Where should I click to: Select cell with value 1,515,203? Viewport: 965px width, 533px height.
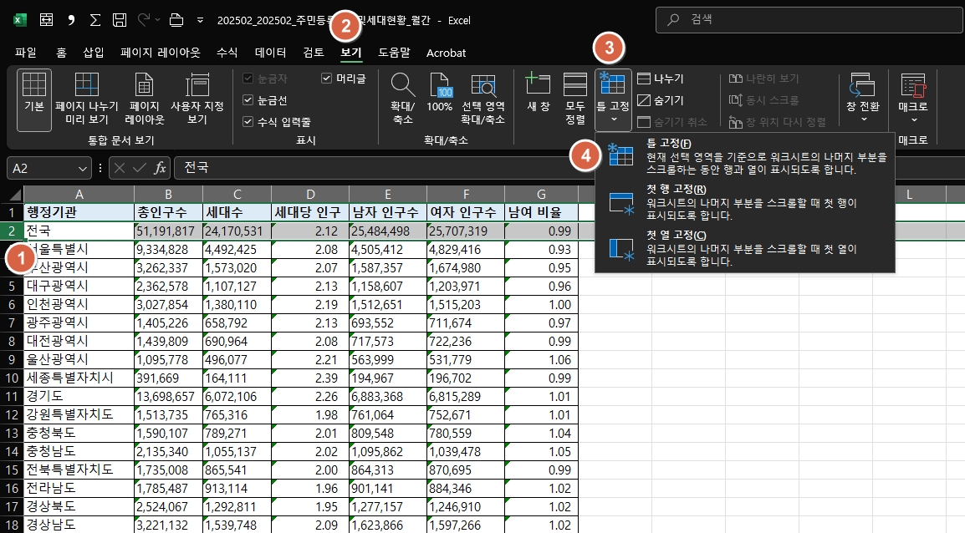(466, 304)
